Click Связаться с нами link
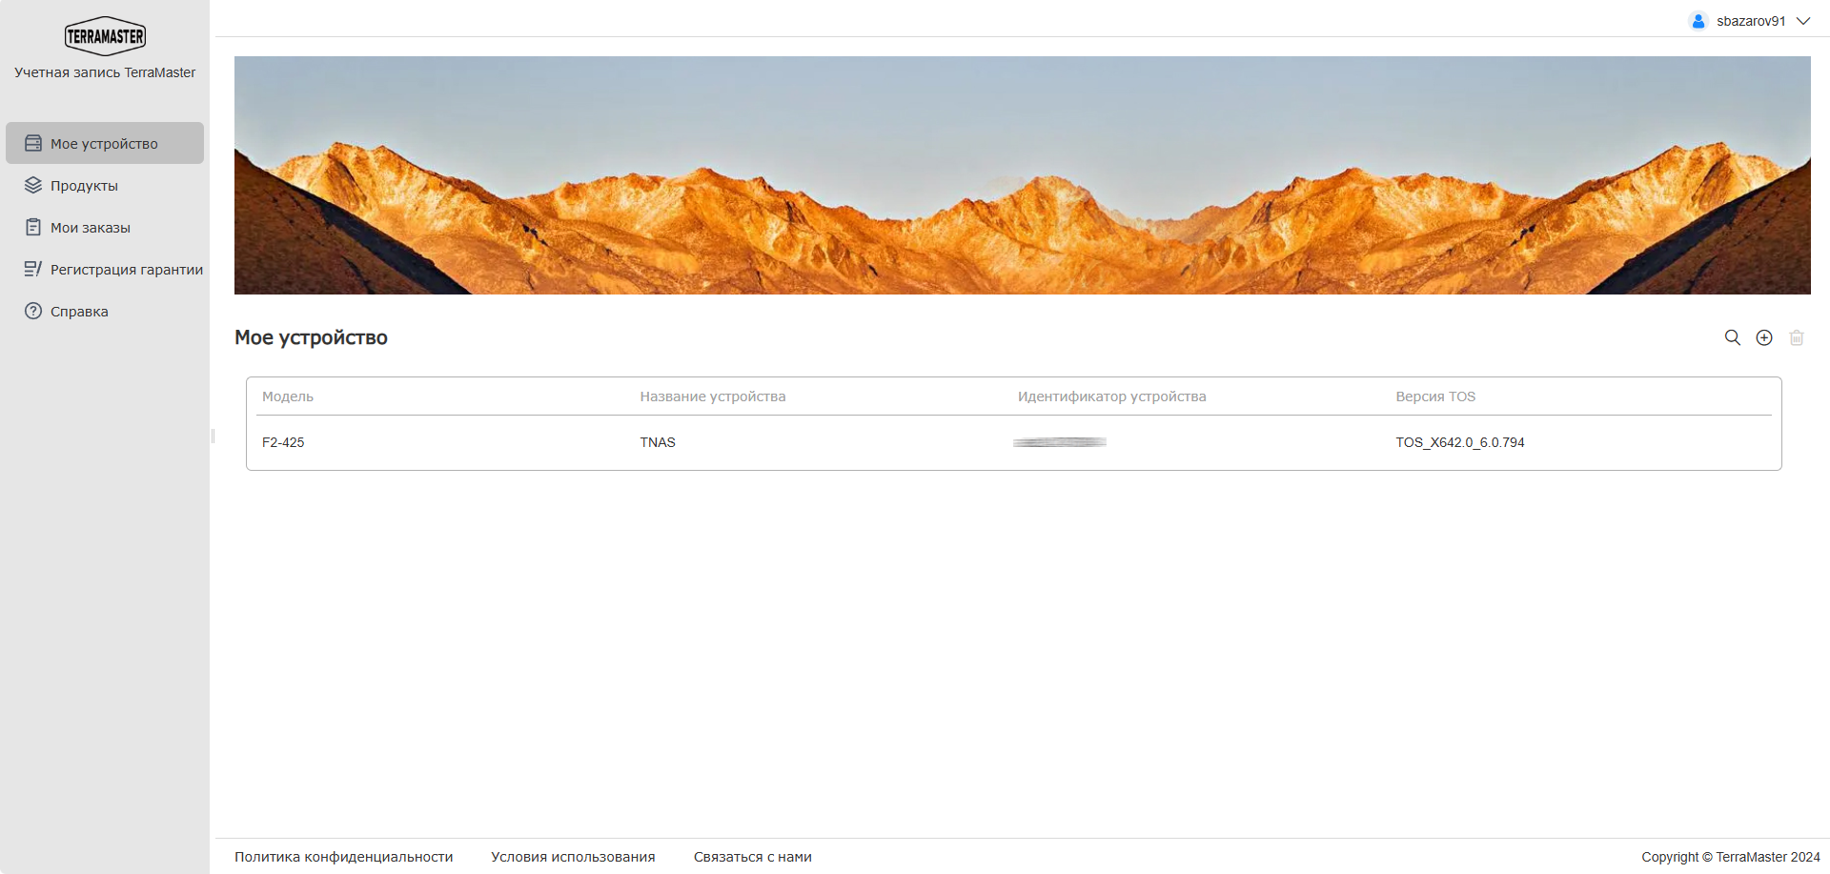 (753, 857)
